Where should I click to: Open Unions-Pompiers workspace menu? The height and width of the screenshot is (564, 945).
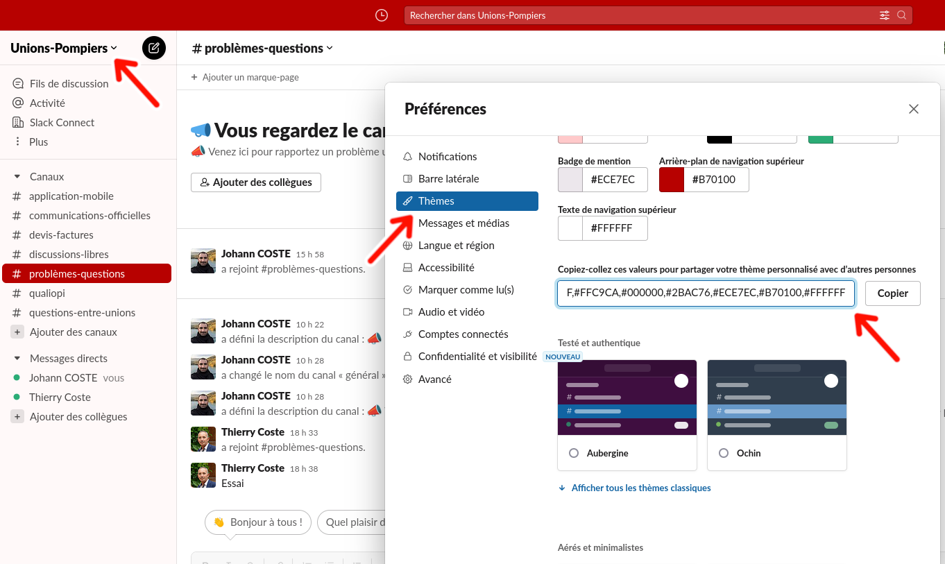pos(64,48)
